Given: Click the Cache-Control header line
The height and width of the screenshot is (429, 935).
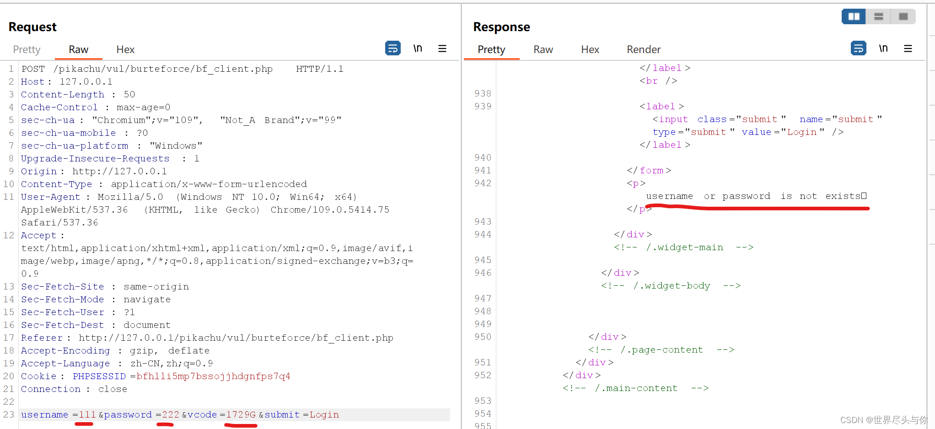Looking at the screenshot, I should 96,107.
